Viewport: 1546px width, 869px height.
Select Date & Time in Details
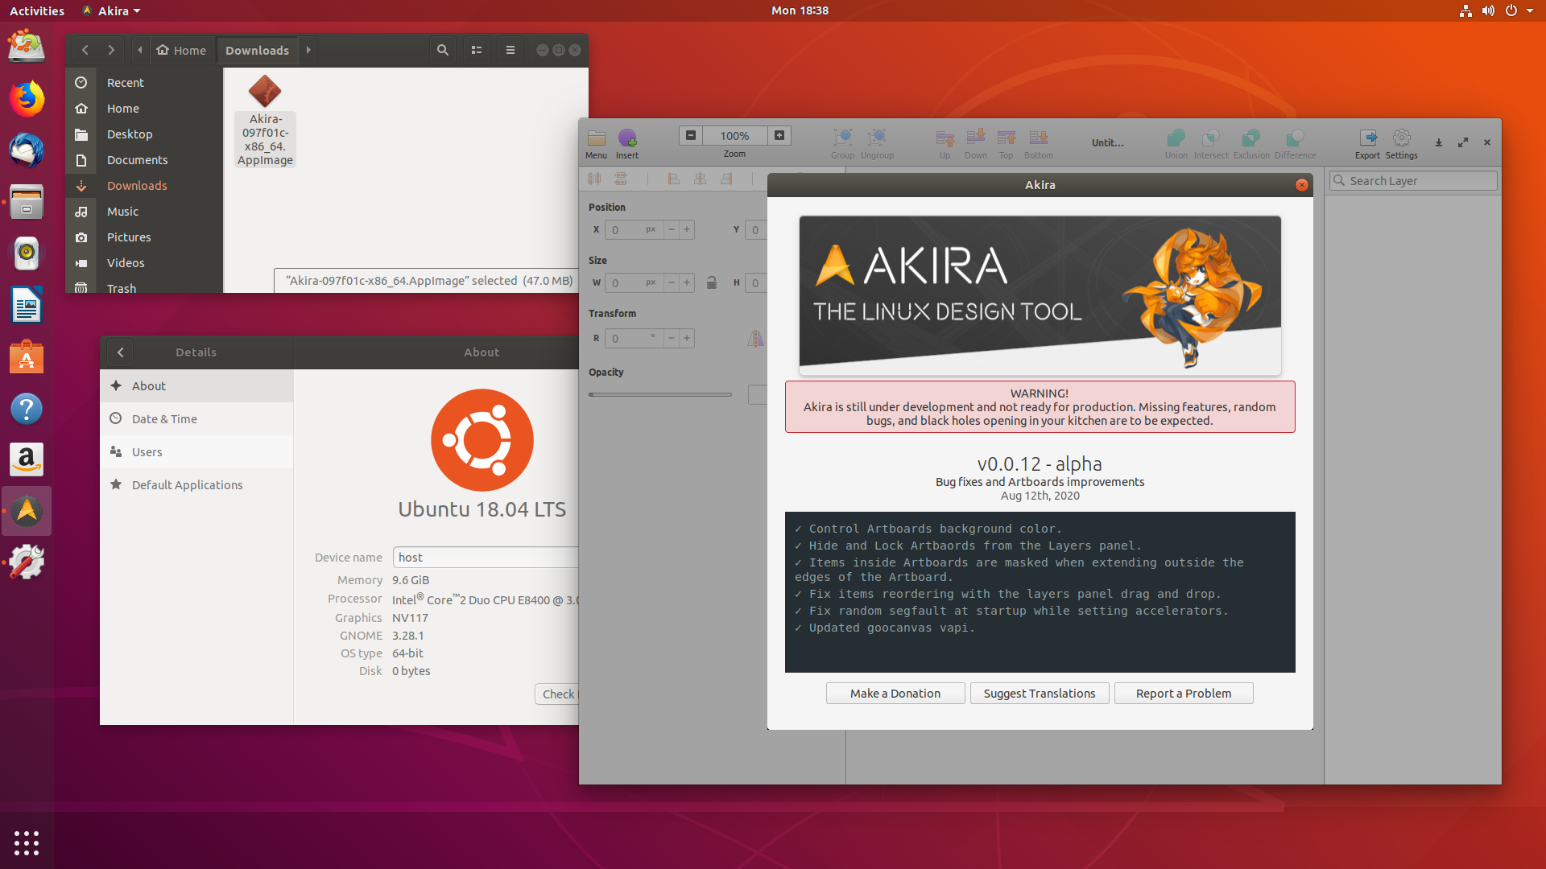(x=196, y=419)
